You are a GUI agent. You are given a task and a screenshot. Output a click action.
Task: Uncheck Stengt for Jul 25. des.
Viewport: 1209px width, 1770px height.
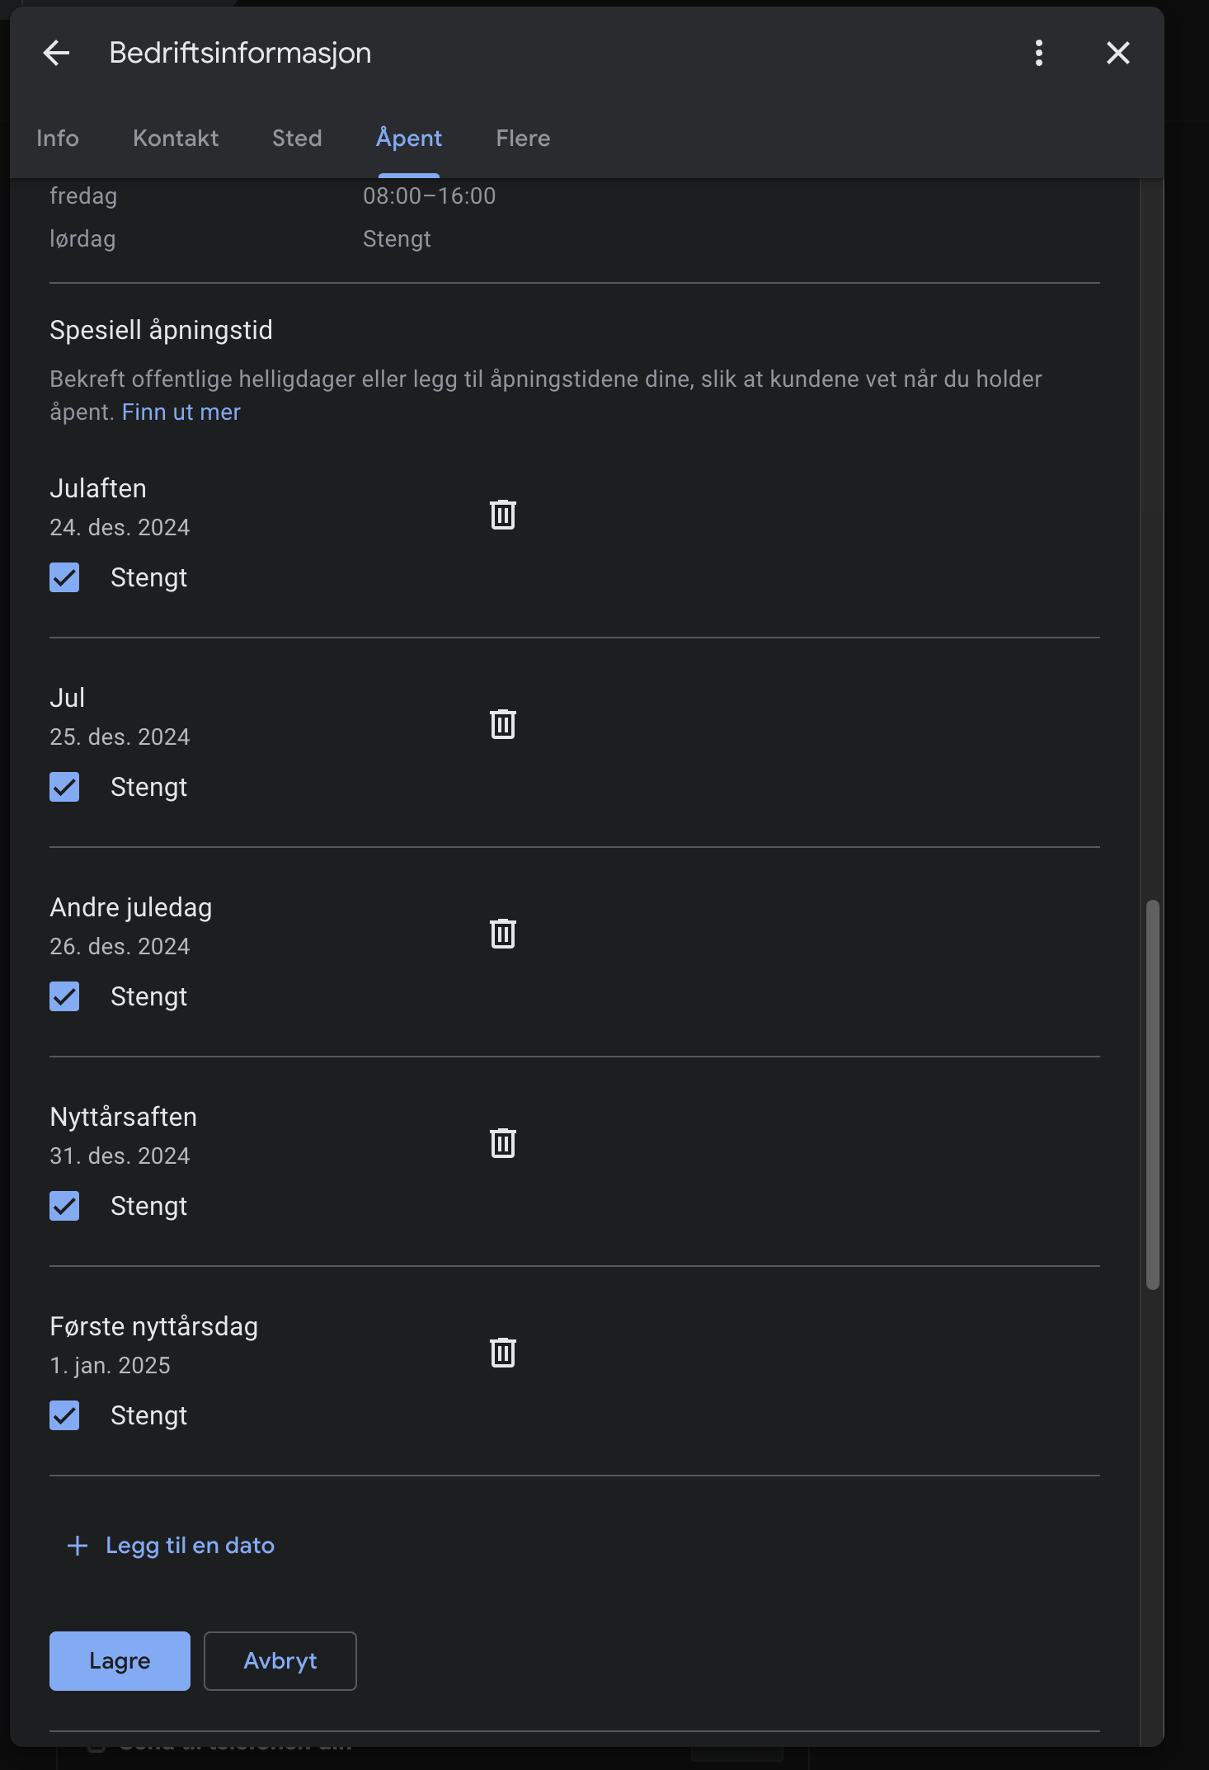64,787
